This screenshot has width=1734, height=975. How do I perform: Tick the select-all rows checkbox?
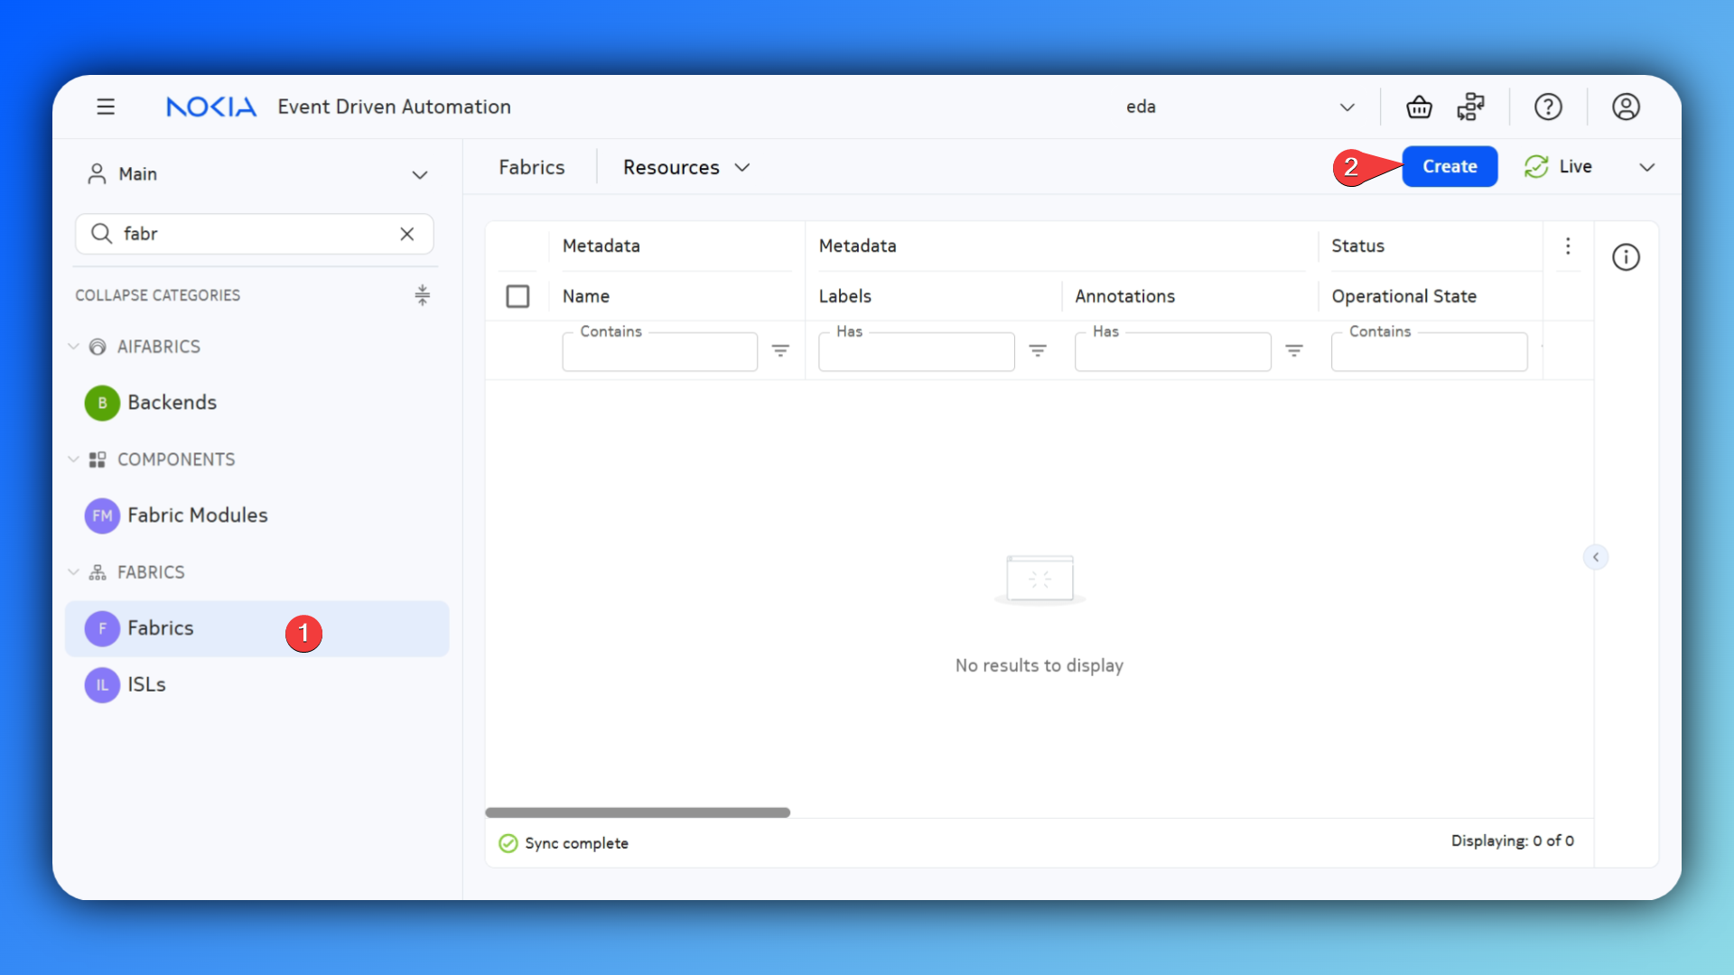tap(517, 296)
